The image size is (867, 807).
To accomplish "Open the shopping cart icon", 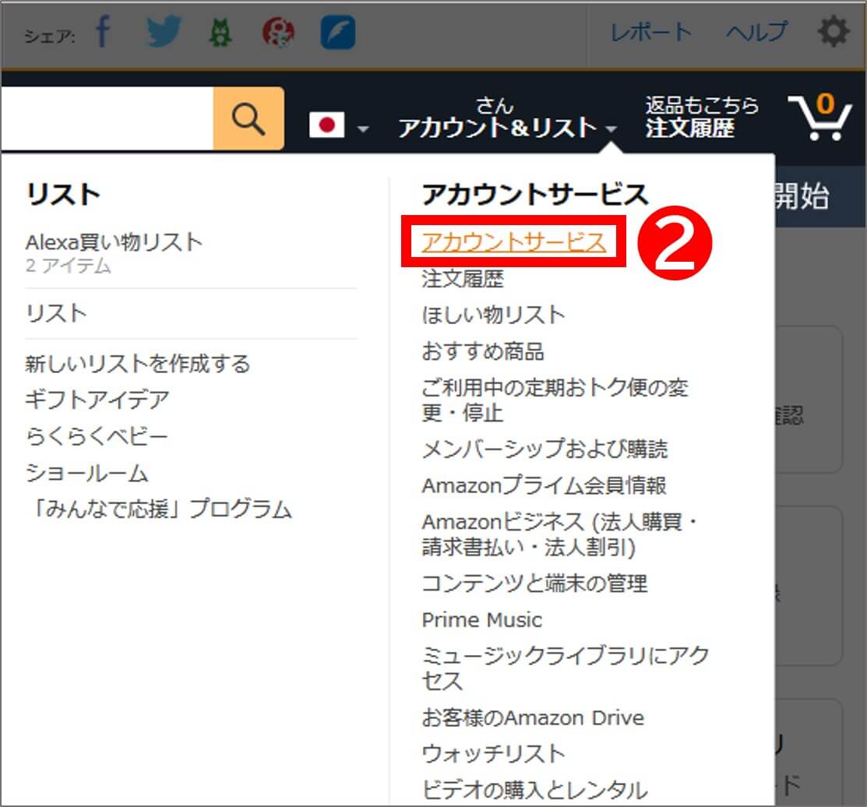I will click(818, 118).
